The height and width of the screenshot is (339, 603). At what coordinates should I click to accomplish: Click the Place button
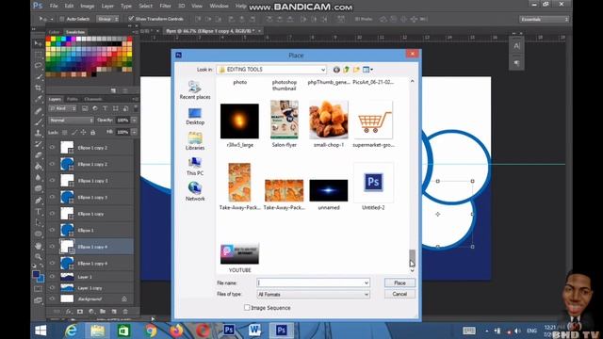(x=399, y=282)
